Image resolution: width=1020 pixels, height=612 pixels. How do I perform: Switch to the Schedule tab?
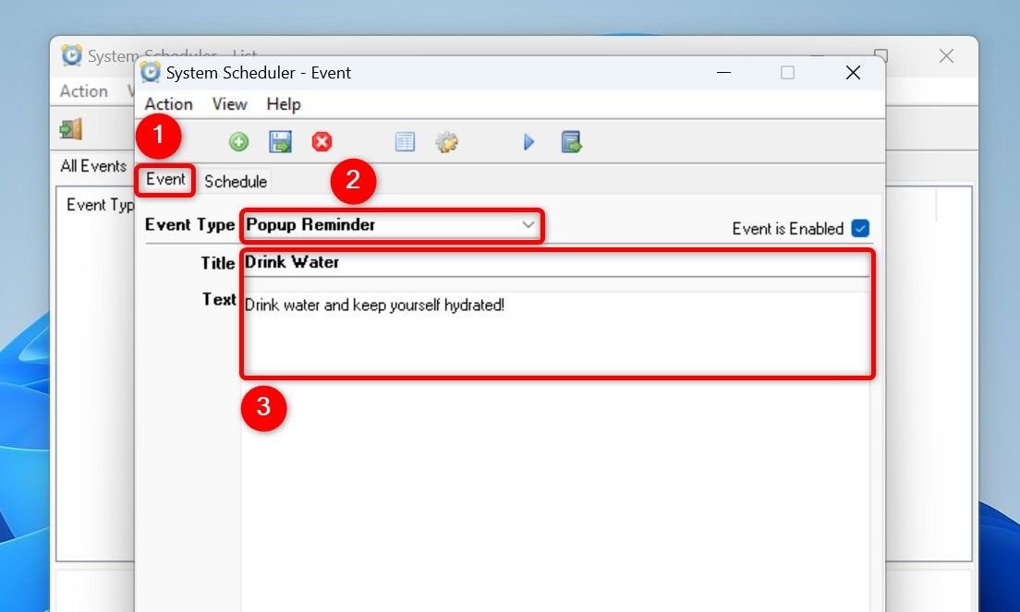[236, 181]
